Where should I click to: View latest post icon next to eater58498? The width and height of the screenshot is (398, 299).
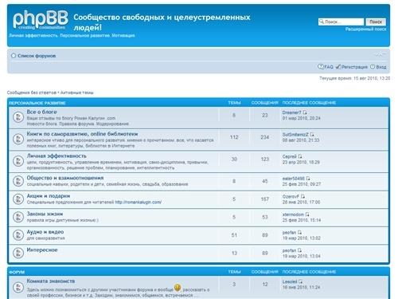pos(308,179)
